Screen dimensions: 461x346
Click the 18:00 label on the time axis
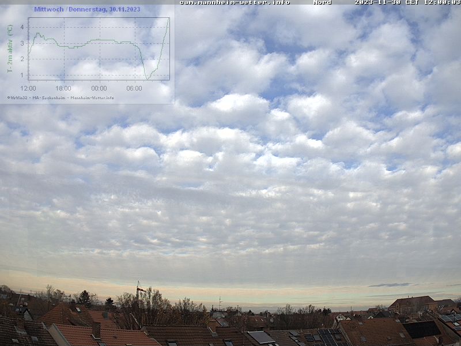63,88
